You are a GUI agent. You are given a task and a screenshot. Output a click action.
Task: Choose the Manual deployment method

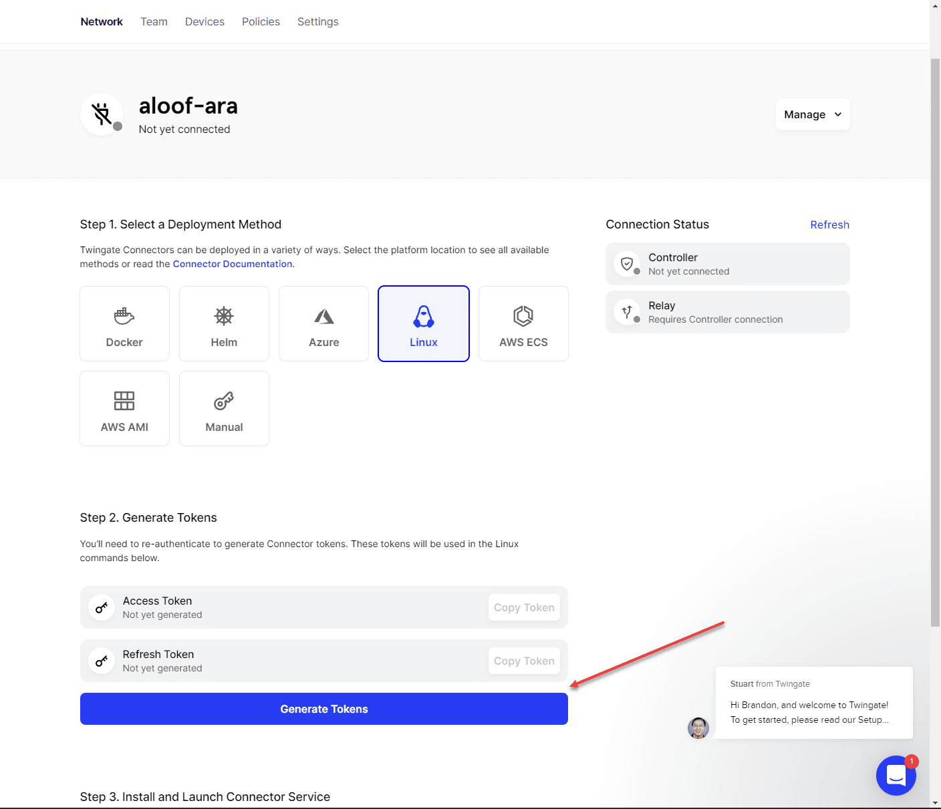(x=224, y=409)
